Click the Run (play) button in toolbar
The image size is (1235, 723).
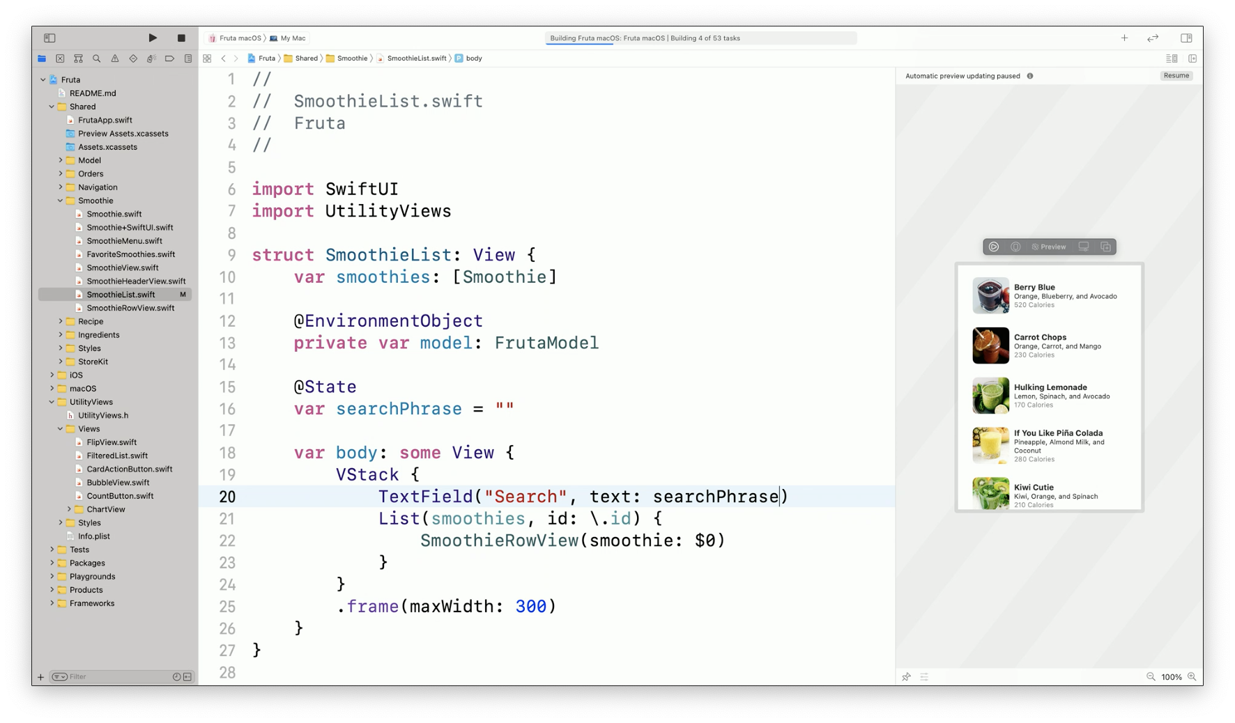pos(153,38)
